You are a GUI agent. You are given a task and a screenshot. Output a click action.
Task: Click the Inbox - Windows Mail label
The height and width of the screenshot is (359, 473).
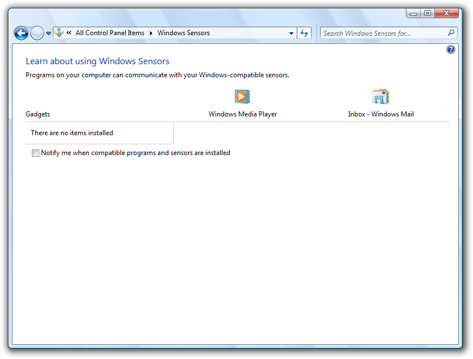click(x=381, y=114)
